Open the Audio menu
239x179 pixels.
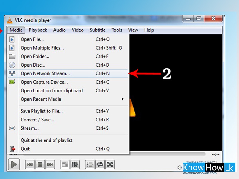pyautogui.click(x=59, y=30)
